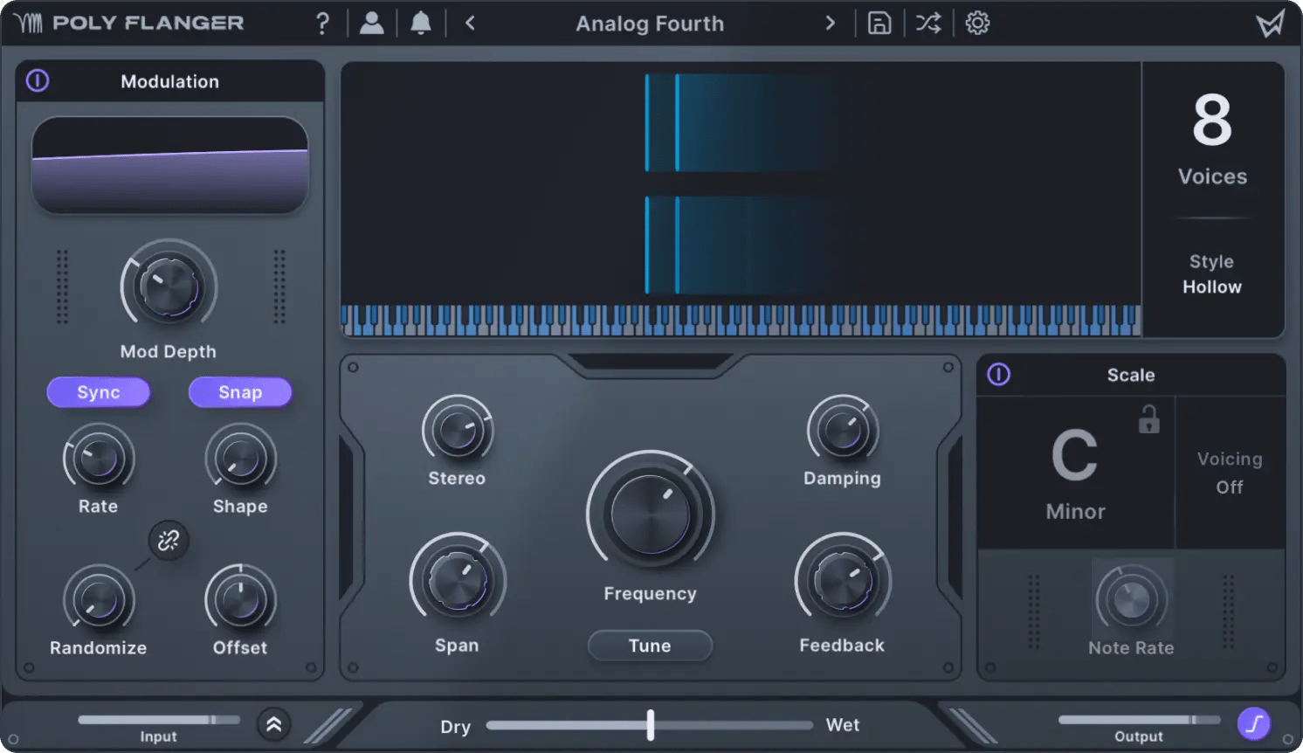Click the voices spectrum display
This screenshot has width=1303, height=753.
[741, 183]
